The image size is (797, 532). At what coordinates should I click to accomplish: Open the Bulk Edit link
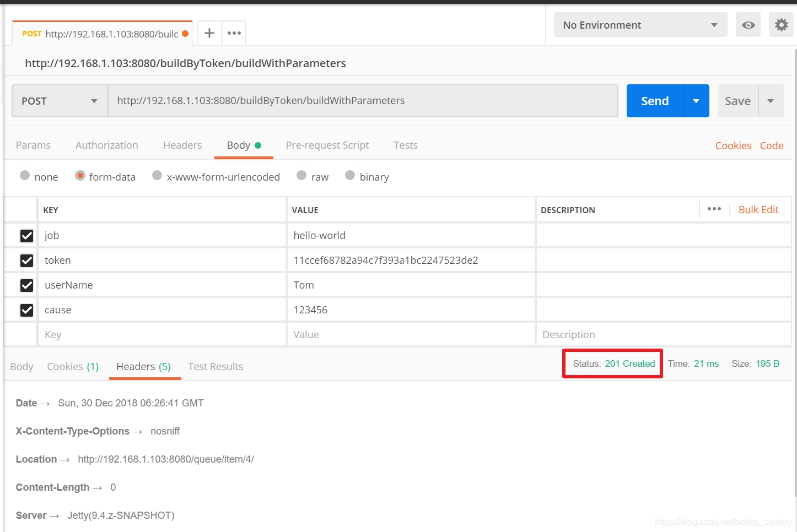pos(758,210)
